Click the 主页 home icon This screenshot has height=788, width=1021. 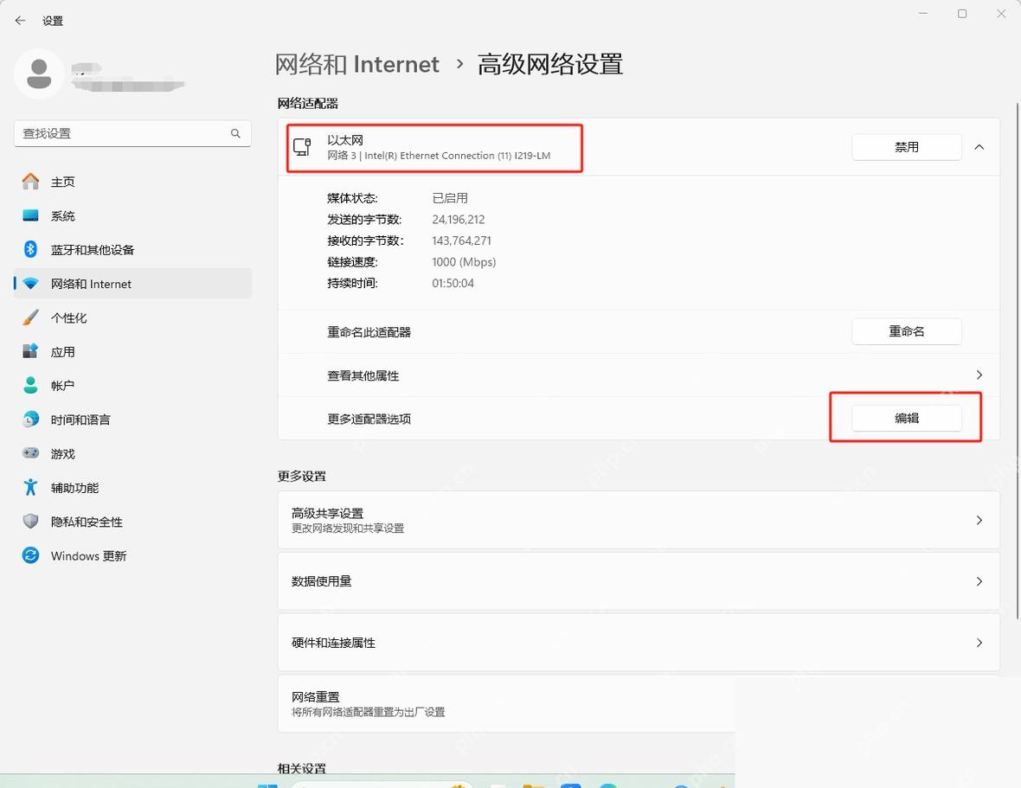tap(30, 182)
